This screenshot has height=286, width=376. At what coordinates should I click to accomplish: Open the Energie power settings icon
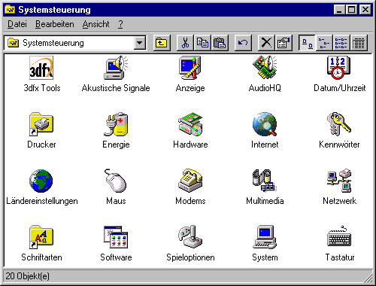[x=116, y=124]
